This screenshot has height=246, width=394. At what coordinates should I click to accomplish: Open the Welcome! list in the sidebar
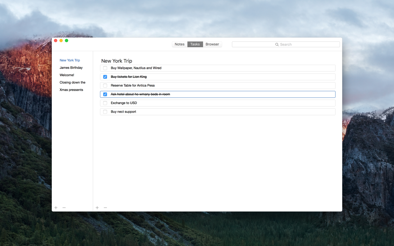pos(67,75)
